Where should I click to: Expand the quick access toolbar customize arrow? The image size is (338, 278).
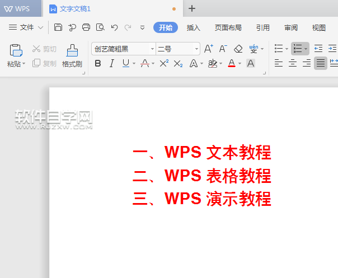[x=142, y=27]
